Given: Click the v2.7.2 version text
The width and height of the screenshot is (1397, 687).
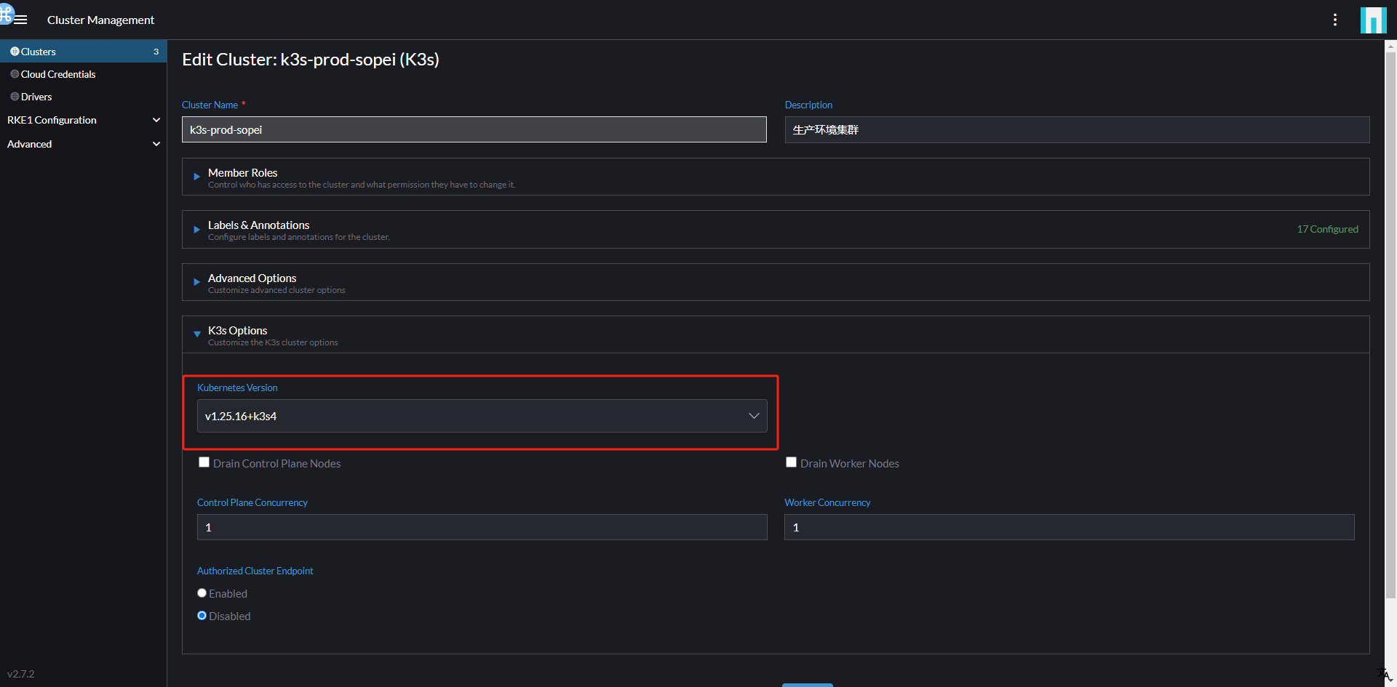Looking at the screenshot, I should click(20, 674).
